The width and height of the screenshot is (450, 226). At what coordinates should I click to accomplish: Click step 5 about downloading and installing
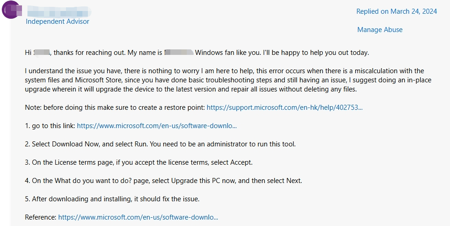(x=112, y=199)
